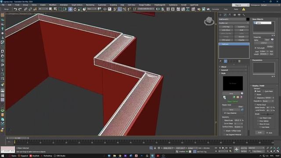Switch to the Utilities command panel tab
This screenshot has height=158, width=281.
(244, 15)
